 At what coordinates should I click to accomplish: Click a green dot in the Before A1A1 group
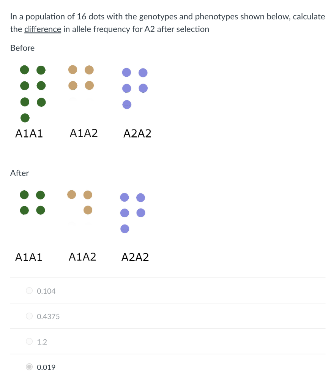pyautogui.click(x=24, y=70)
